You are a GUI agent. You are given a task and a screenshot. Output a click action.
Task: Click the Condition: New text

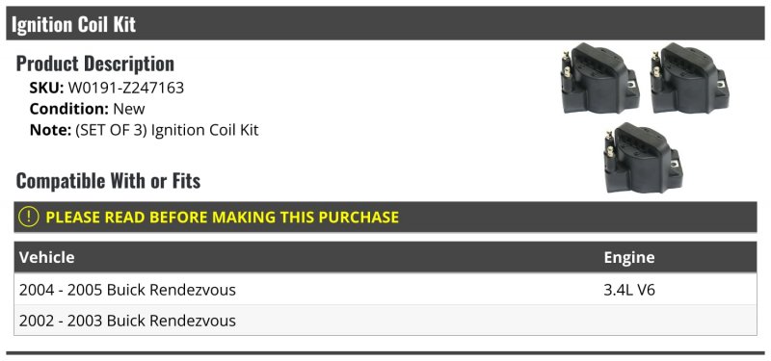[x=88, y=109]
